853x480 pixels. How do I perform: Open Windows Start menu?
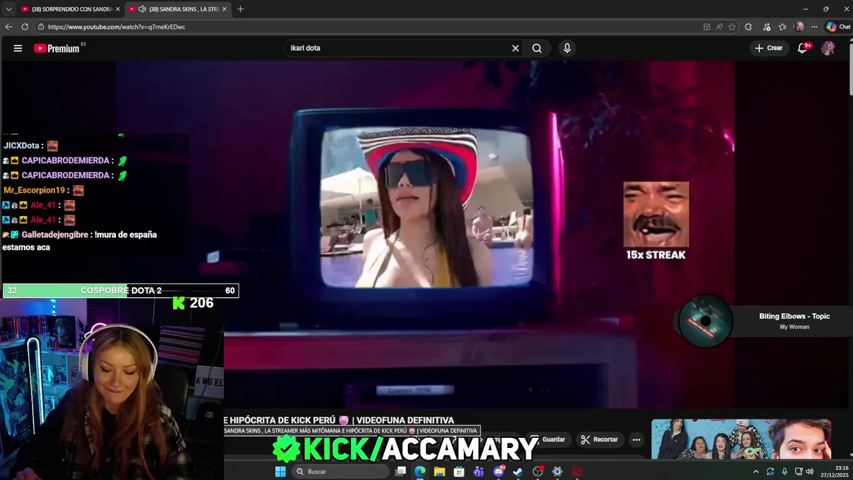click(281, 471)
